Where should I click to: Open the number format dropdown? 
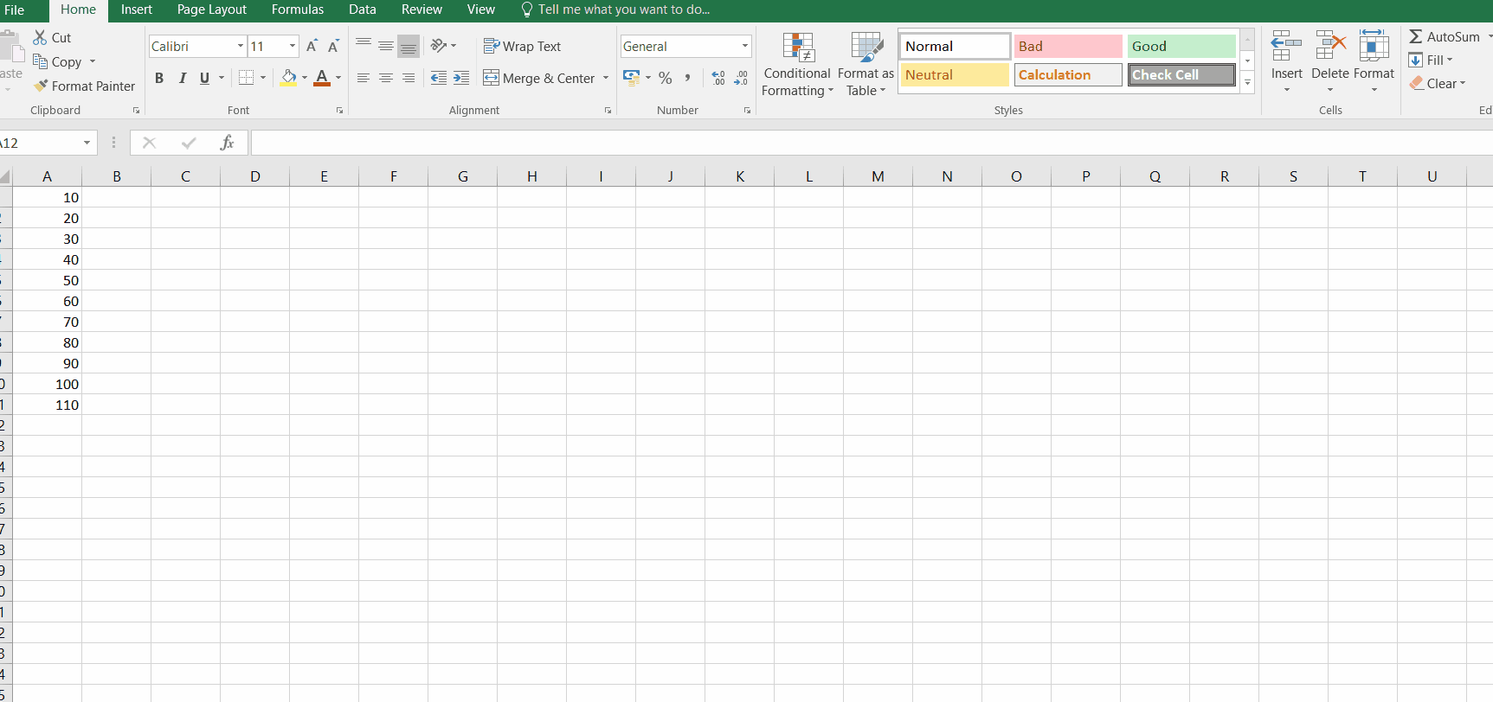click(x=744, y=46)
